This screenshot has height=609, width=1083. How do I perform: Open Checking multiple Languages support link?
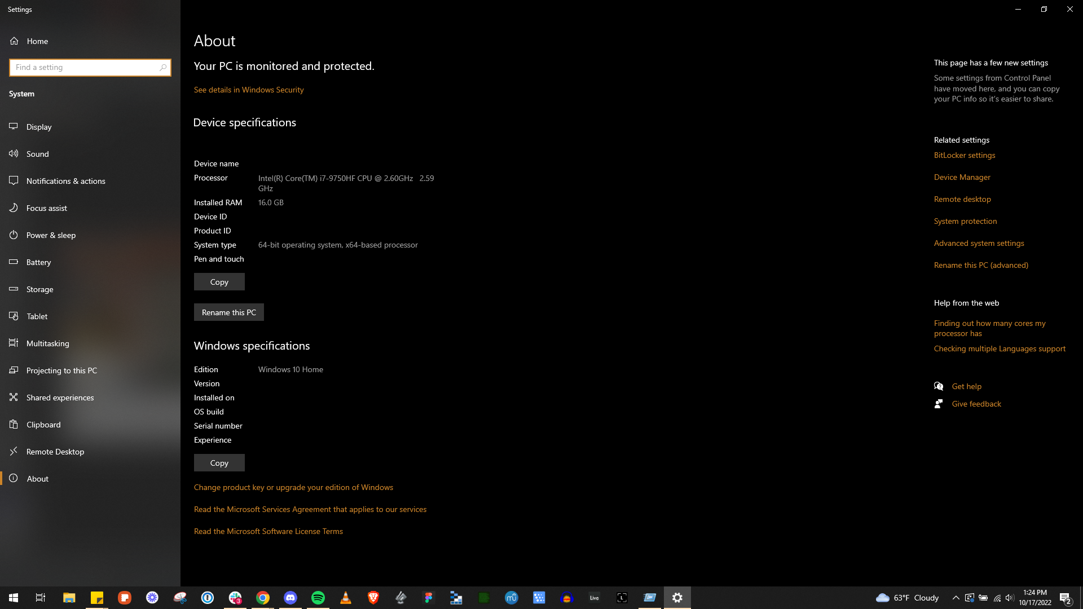[x=1000, y=348]
